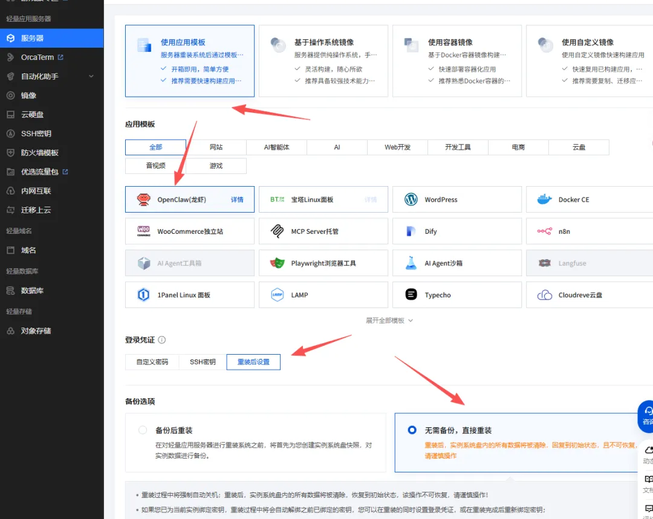
Task: Select SSH密钥 login credential option
Action: (x=203, y=362)
